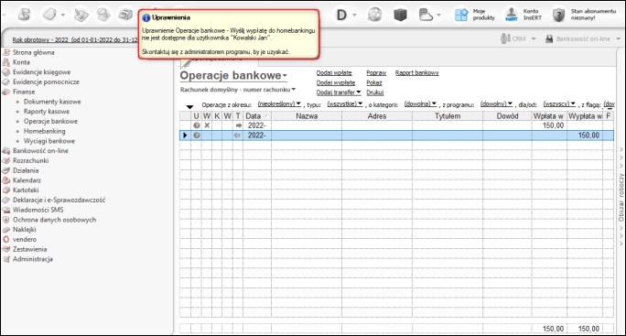This screenshot has height=336, width=626.
Task: Click the Ewidencje pomocnicze icon
Action: 6,81
